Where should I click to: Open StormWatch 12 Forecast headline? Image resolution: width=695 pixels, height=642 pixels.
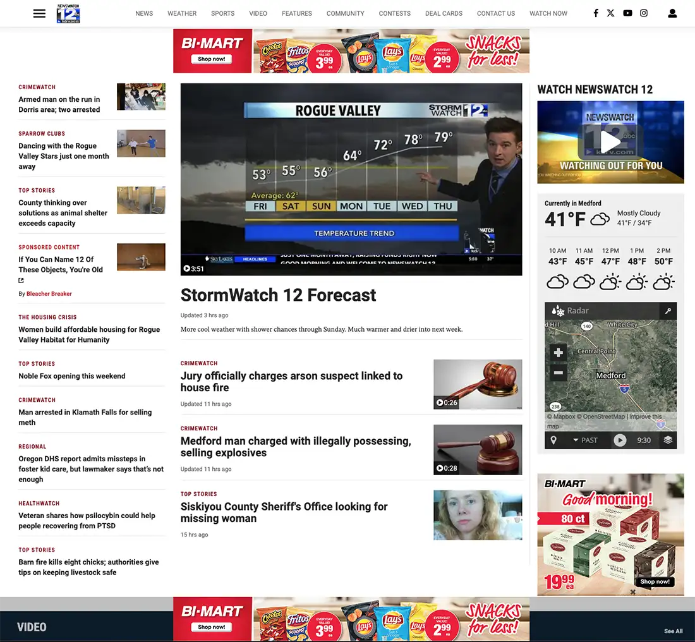click(279, 295)
